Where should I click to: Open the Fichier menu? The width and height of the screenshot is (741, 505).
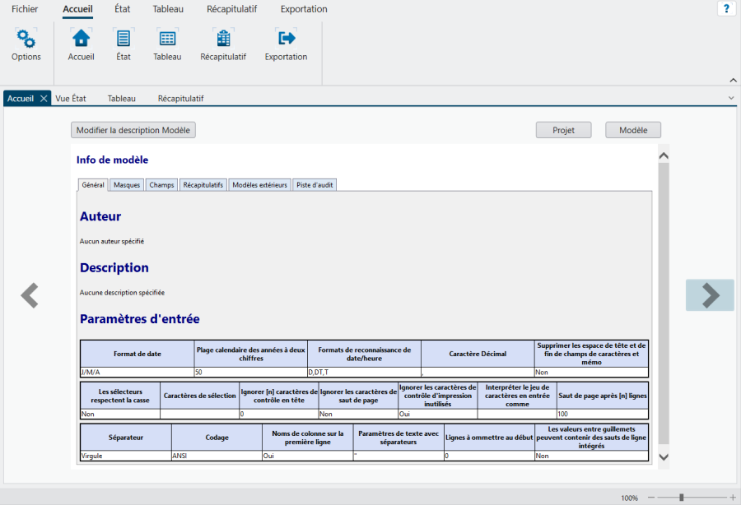coord(25,9)
